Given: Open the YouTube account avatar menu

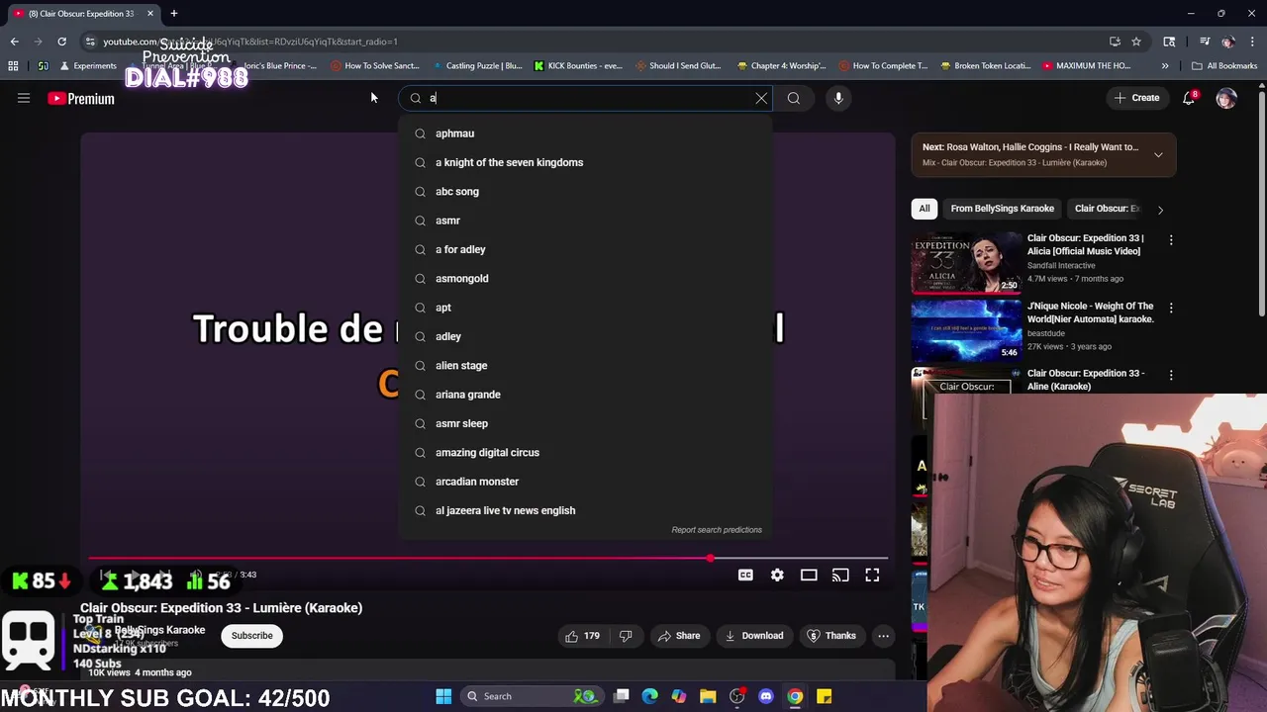Looking at the screenshot, I should point(1226,98).
